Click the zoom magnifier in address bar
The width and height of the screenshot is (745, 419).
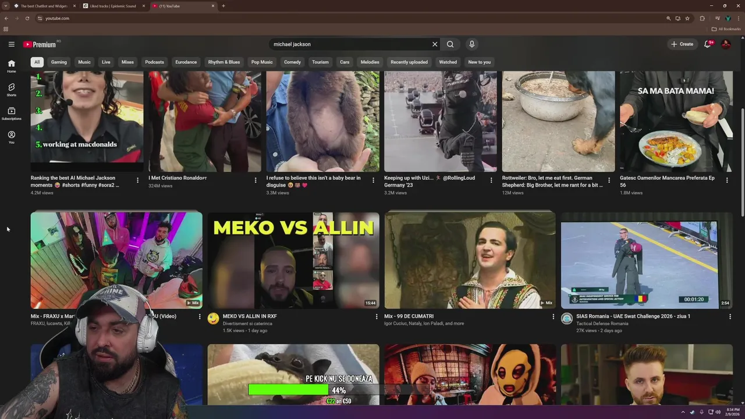coord(668,18)
